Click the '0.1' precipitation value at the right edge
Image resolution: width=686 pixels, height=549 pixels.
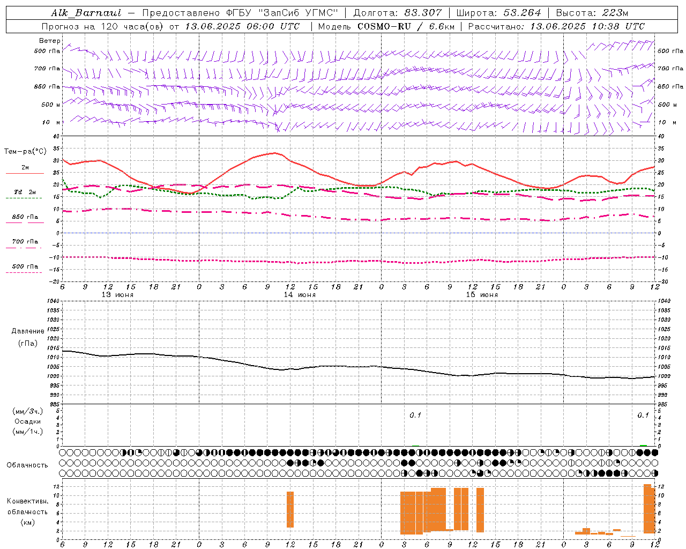(643, 416)
